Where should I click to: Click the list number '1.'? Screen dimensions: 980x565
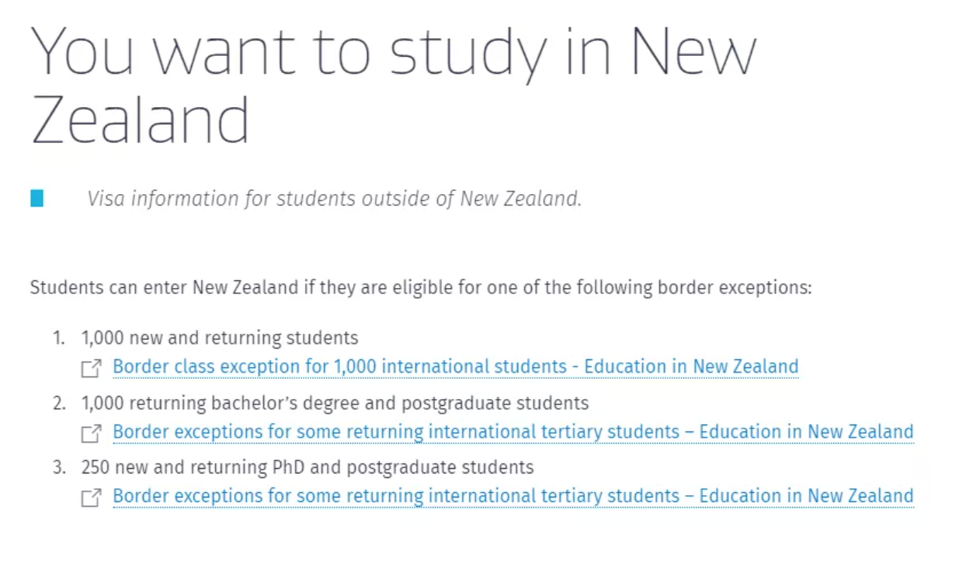(x=60, y=338)
